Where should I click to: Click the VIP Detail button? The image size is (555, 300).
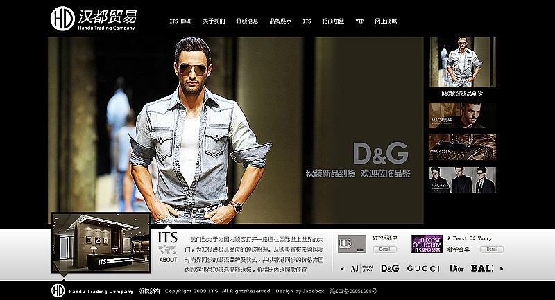point(385,249)
